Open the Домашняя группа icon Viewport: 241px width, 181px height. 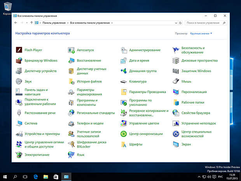124,71
